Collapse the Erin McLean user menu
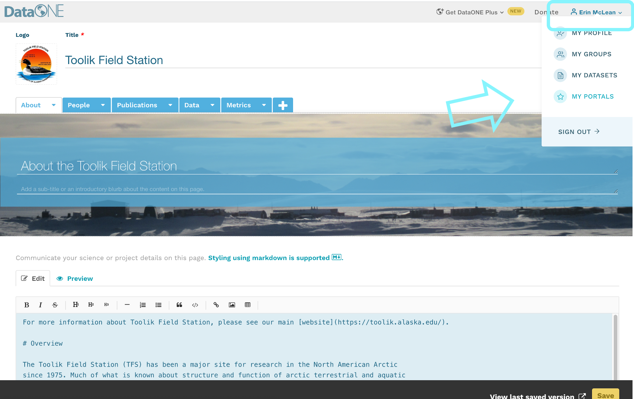The image size is (634, 399). click(x=596, y=12)
